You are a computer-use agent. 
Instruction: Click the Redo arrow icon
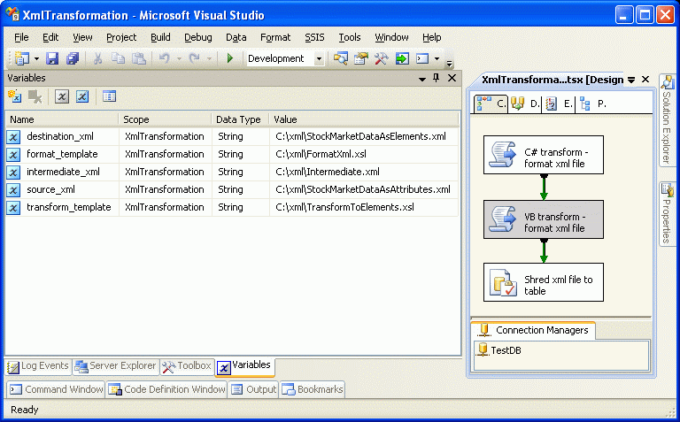195,58
